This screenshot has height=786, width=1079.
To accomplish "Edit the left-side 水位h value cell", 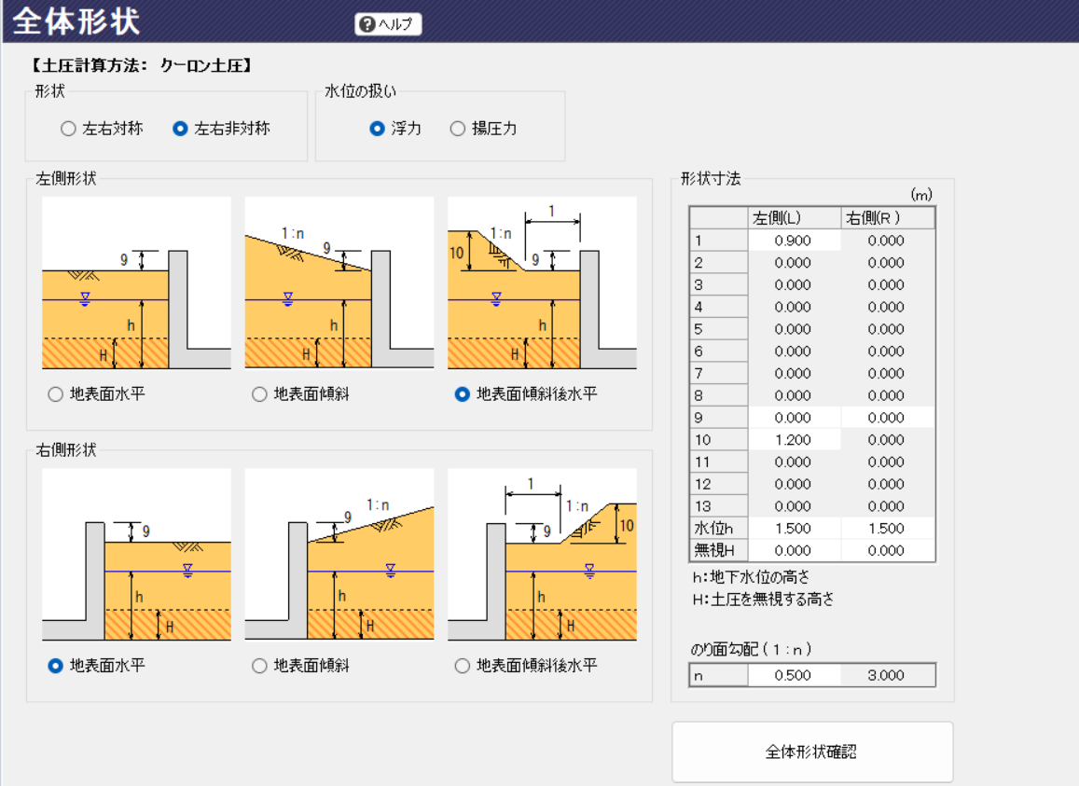I will point(793,529).
